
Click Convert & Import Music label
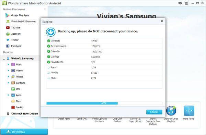[135, 120]
